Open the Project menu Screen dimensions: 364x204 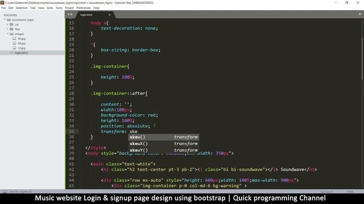(69, 8)
